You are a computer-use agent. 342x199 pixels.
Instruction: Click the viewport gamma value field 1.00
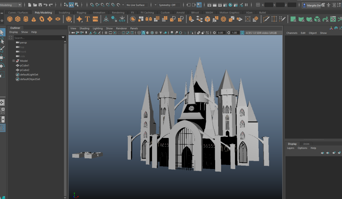[234, 33]
